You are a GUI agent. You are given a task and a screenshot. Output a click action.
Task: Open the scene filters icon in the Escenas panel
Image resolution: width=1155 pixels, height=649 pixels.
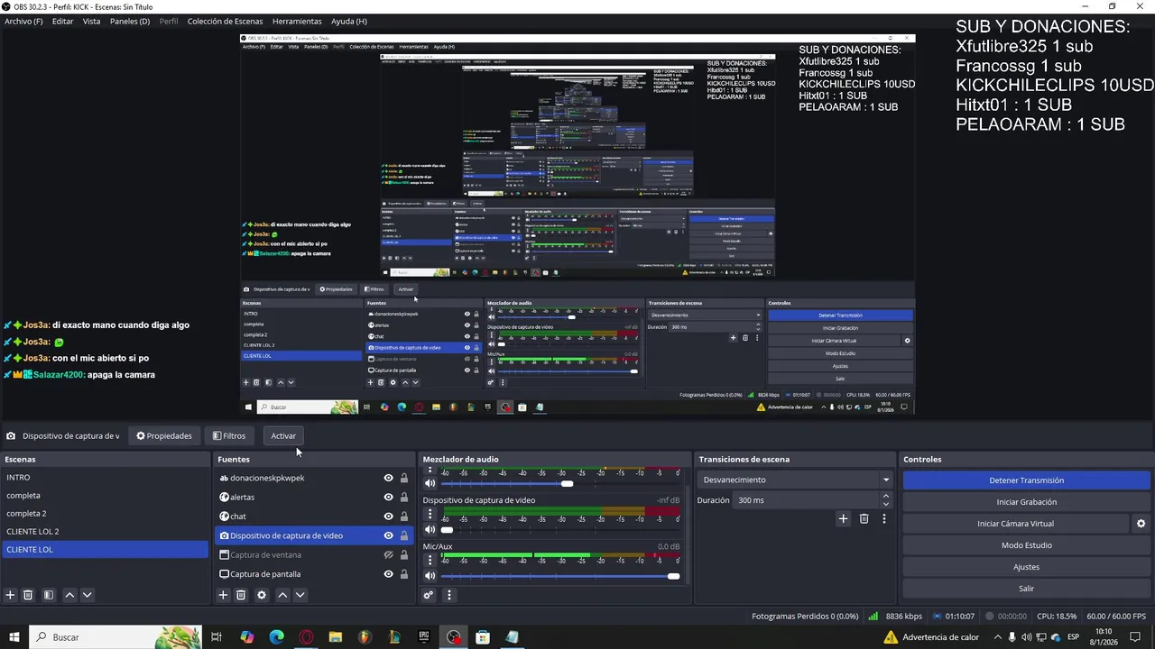[49, 595]
